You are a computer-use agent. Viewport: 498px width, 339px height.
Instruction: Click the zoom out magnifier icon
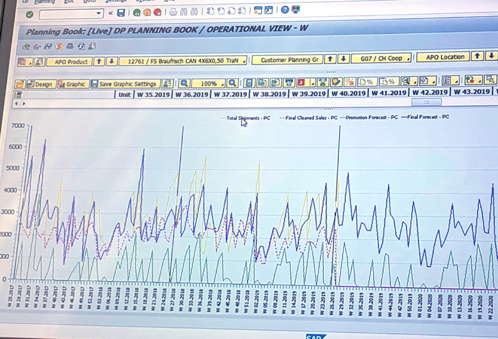coord(184,83)
